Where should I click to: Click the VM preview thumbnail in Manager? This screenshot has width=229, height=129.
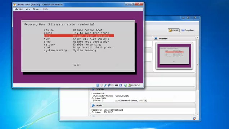click(174, 56)
